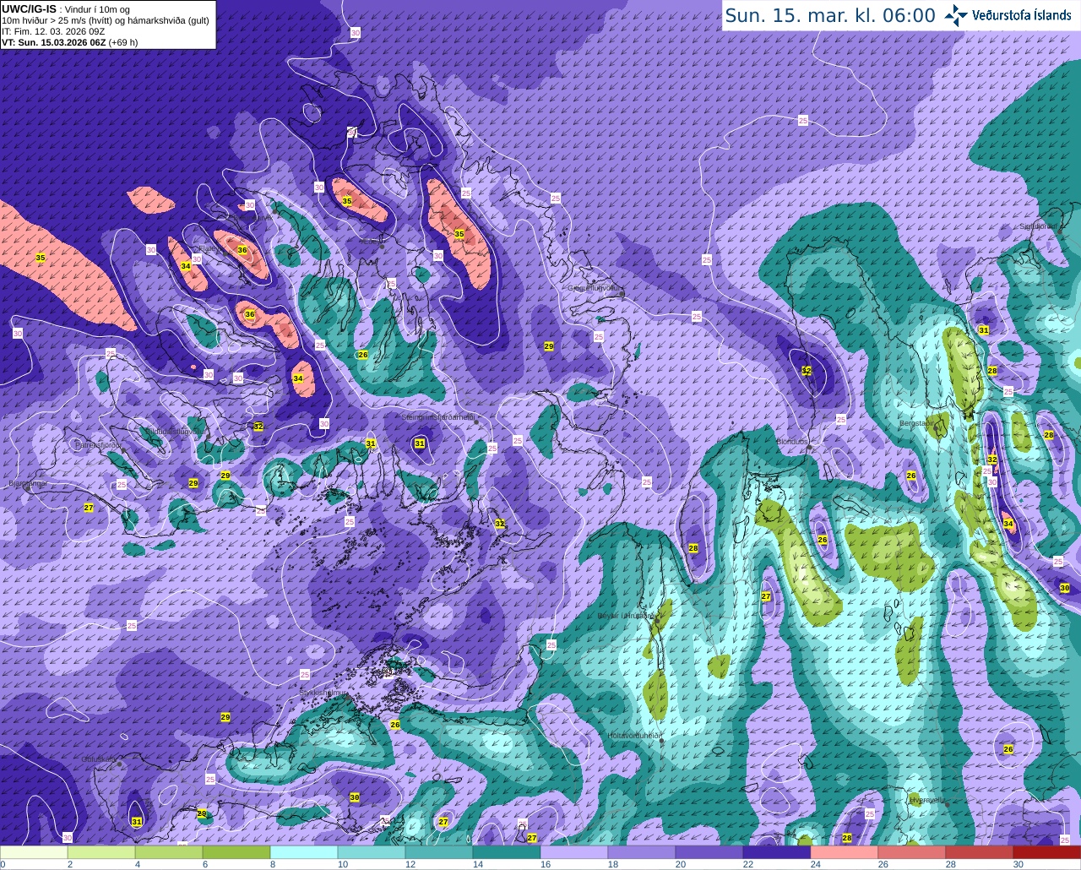
Task: Pick the turquoise 10–12 legend swatch
Action: pos(372,852)
